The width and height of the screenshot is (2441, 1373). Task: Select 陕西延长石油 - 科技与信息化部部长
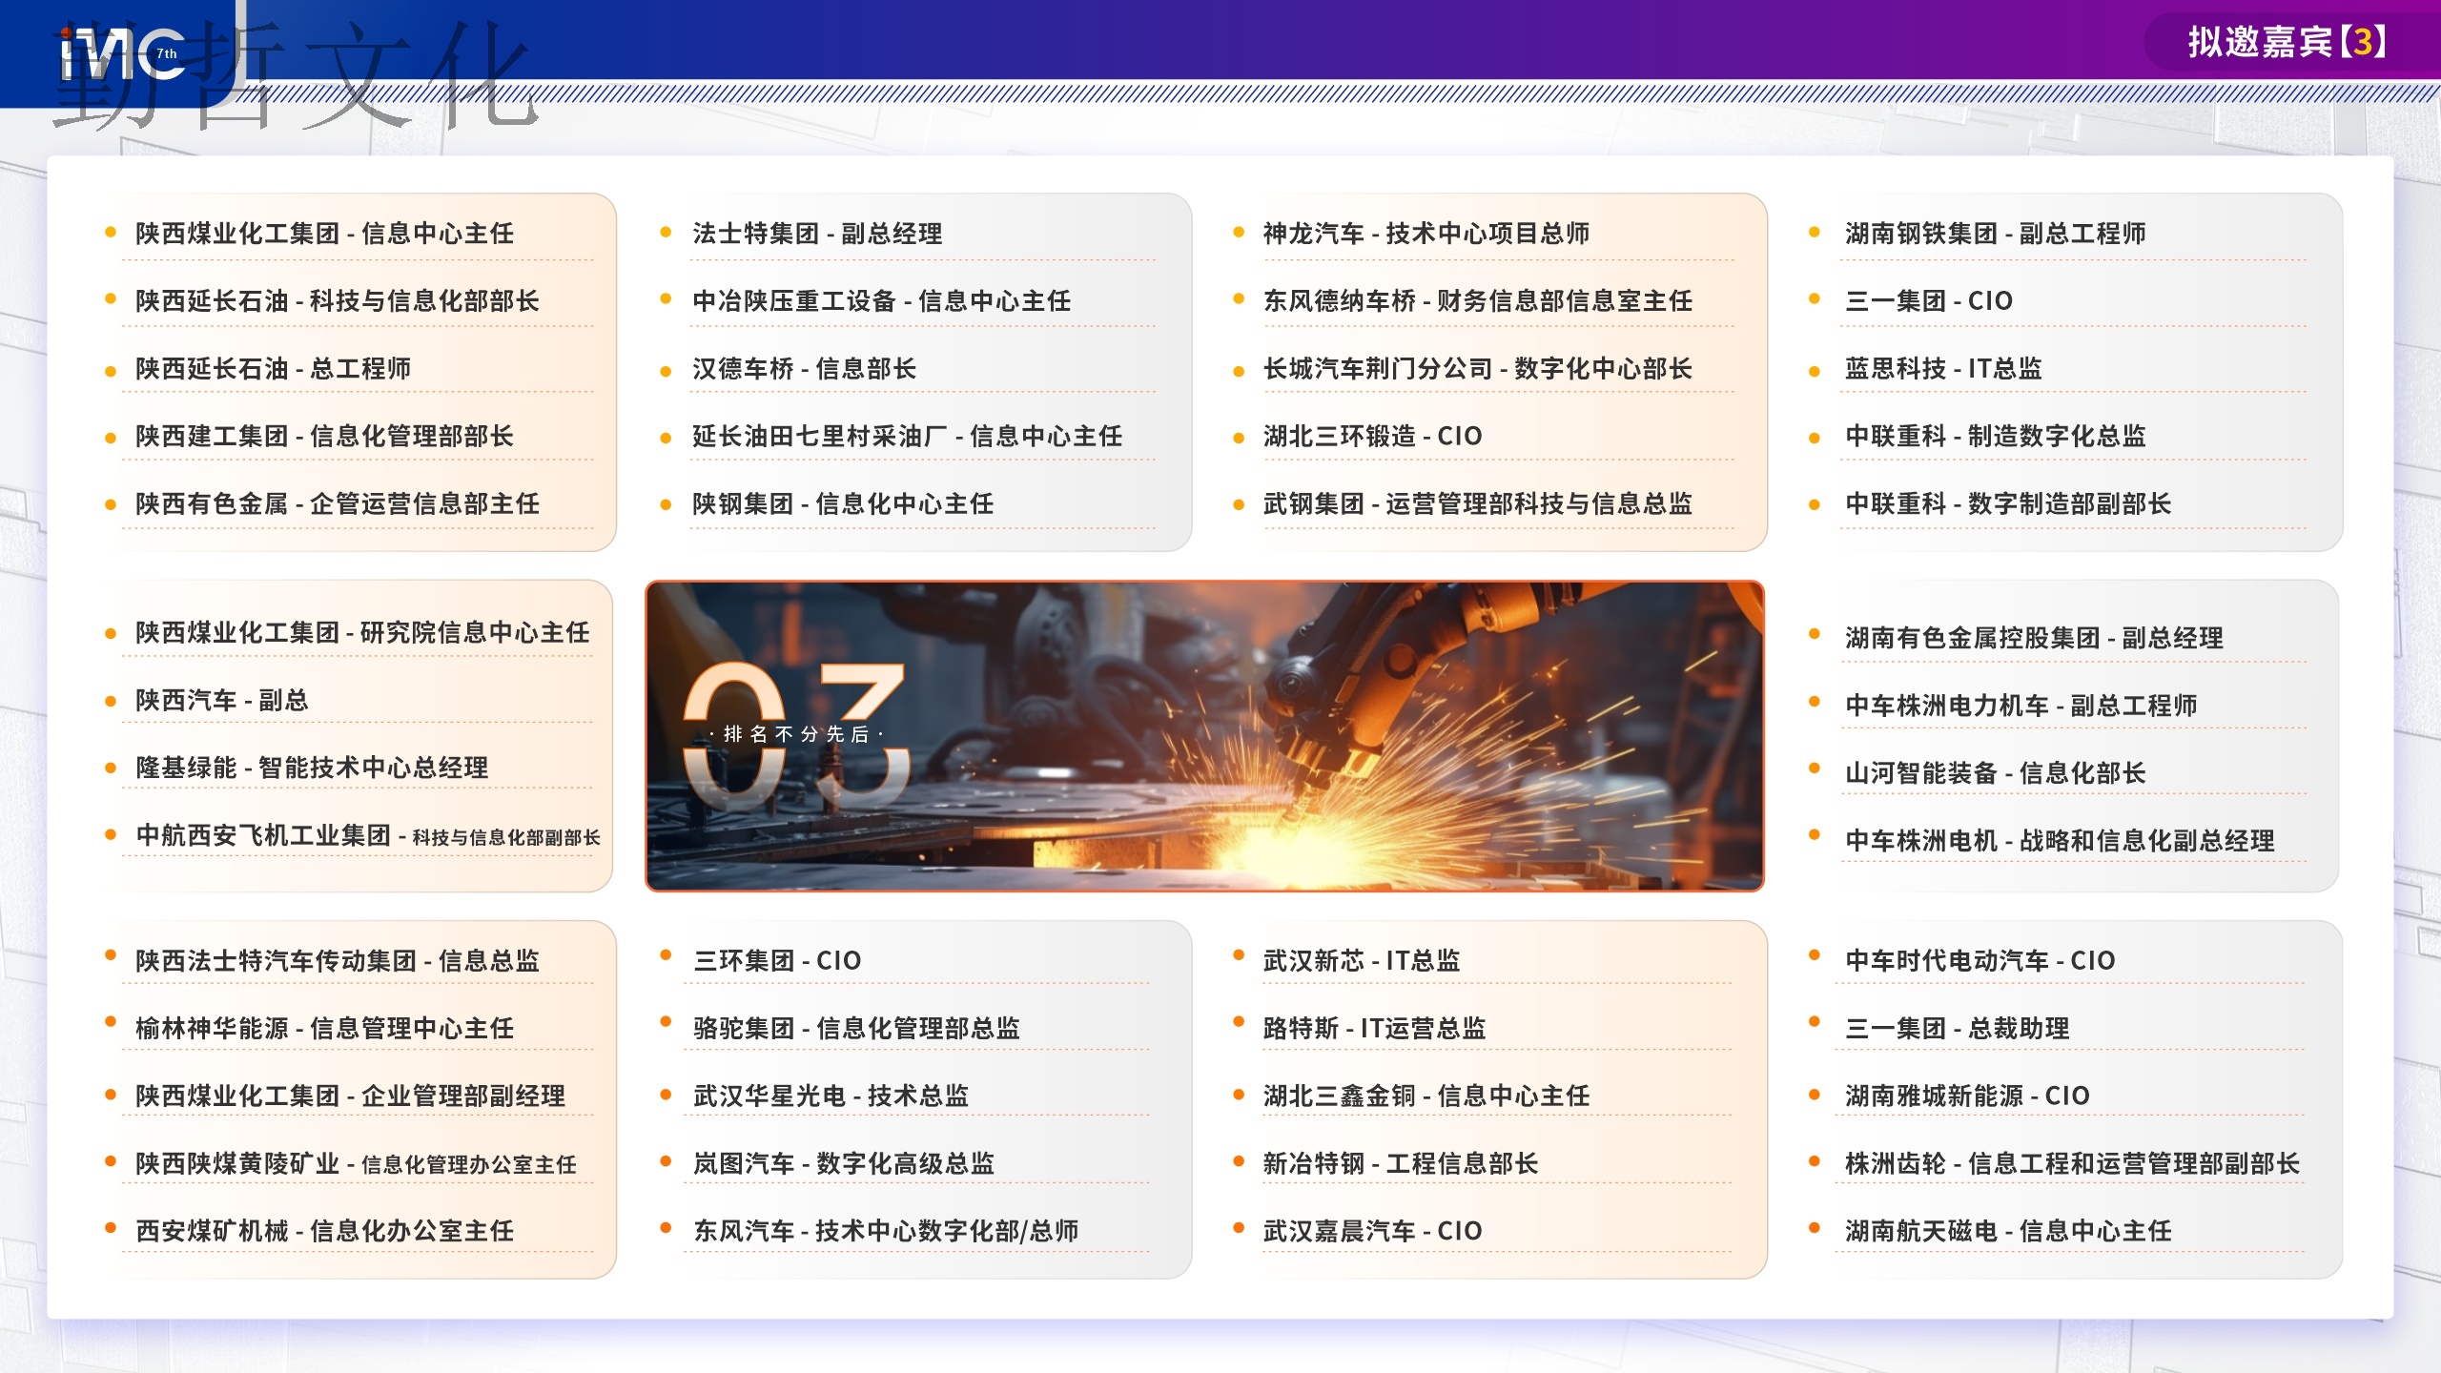pyautogui.click(x=338, y=301)
